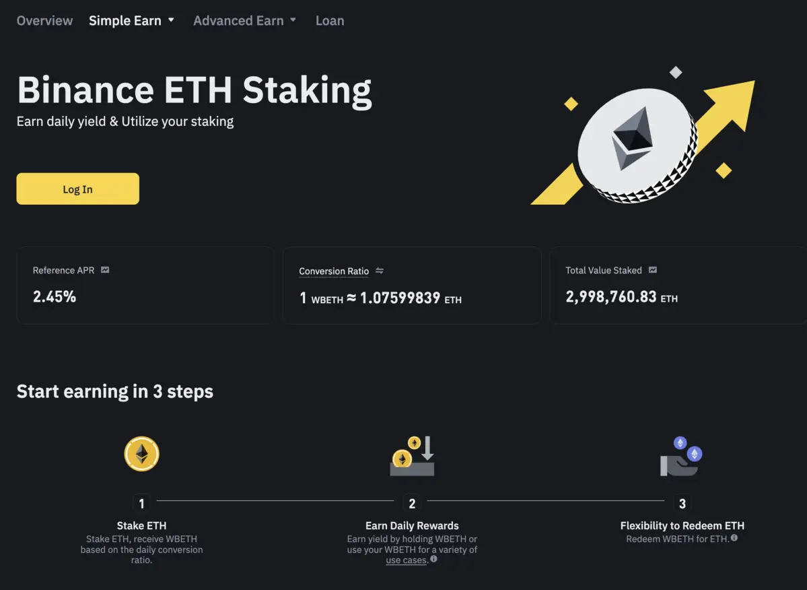Expand the Simple Earn dropdown arrow
Screen dimensions: 807x590
(x=171, y=20)
